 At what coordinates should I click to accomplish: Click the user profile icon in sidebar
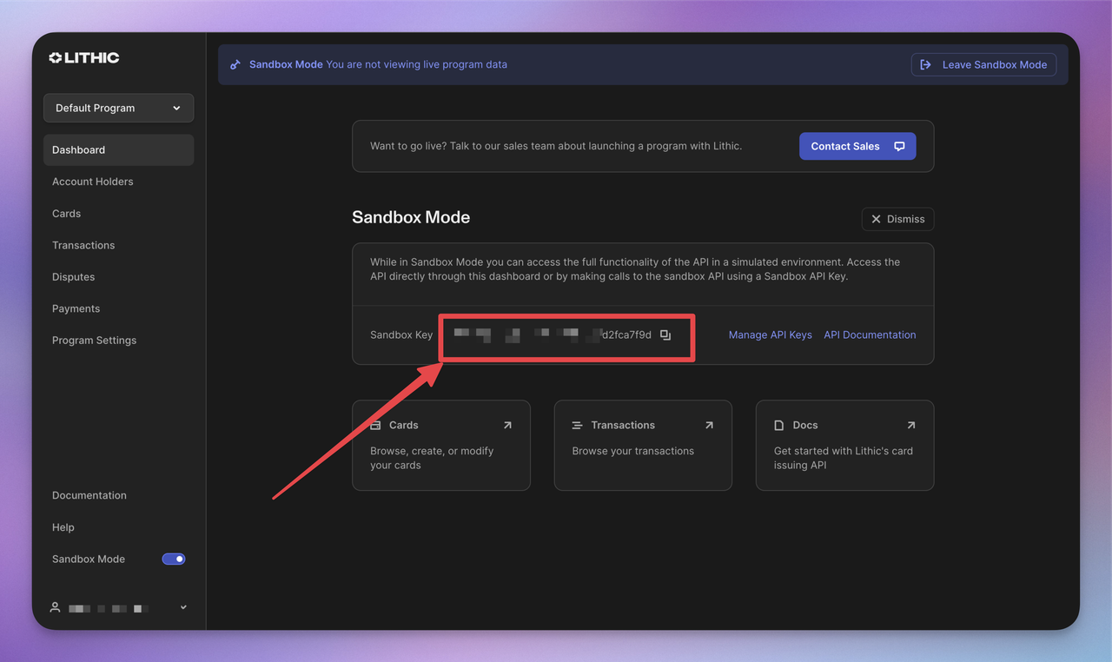pos(56,607)
